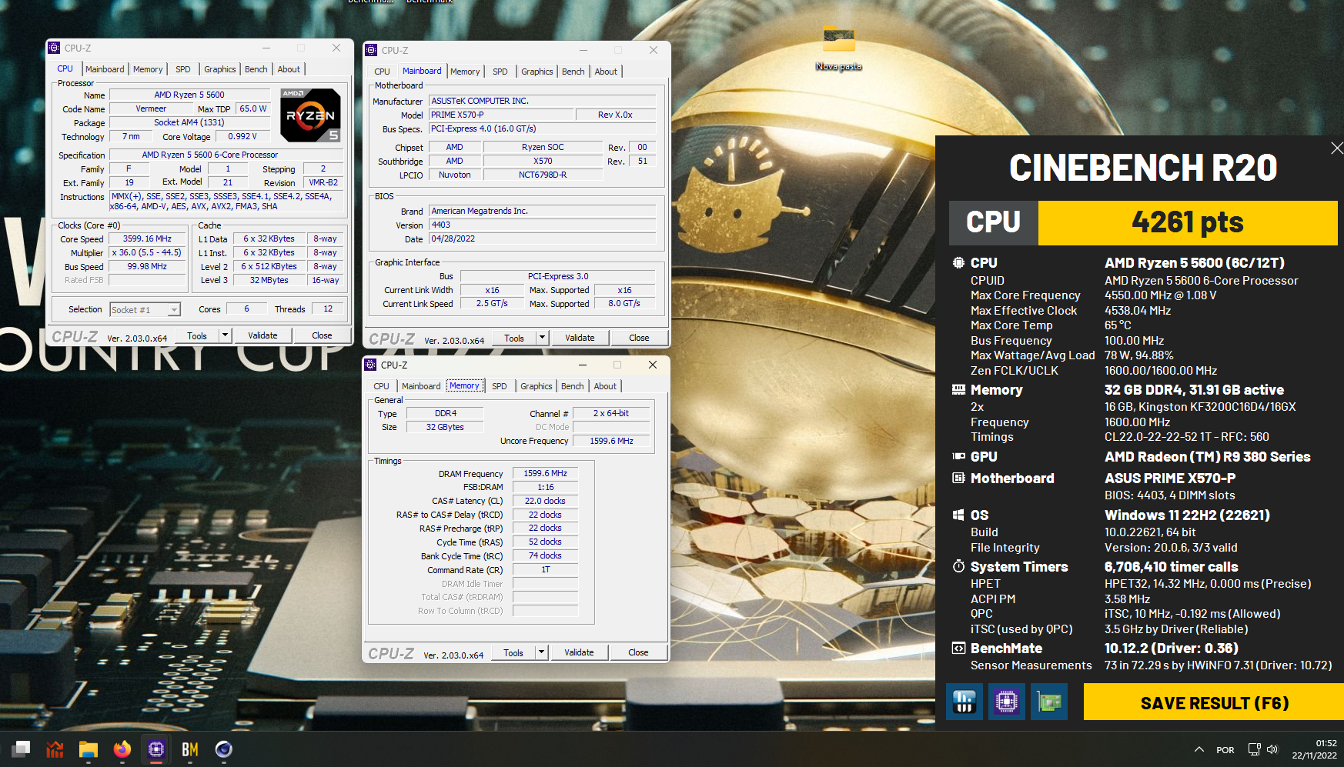The height and width of the screenshot is (767, 1344).
Task: Open About tab in Memory window
Action: click(x=605, y=386)
